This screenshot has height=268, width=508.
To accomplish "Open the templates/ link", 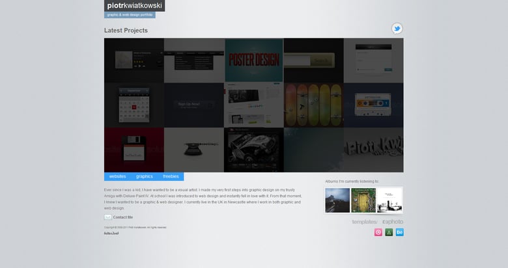I will click(x=365, y=222).
